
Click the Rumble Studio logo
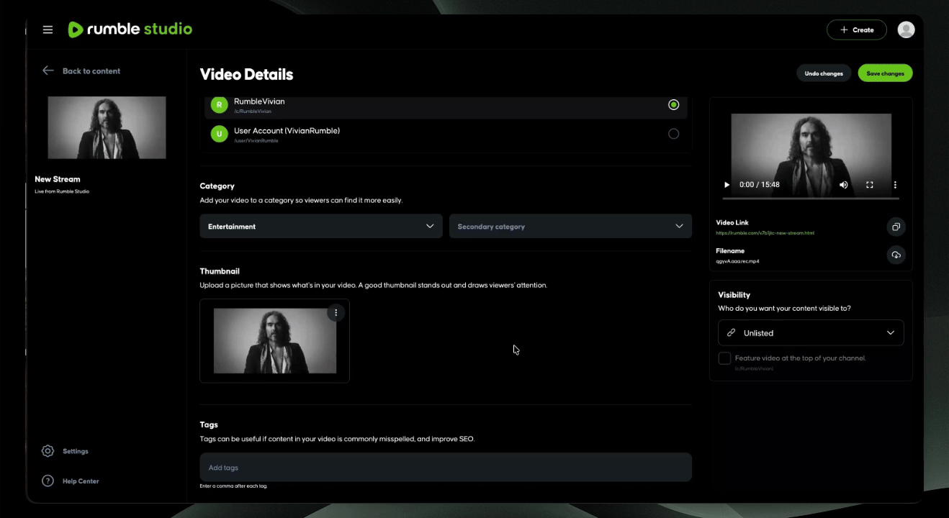pyautogui.click(x=130, y=29)
